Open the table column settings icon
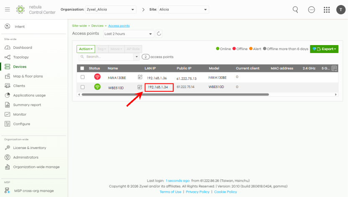The image size is (348, 197). click(x=334, y=68)
